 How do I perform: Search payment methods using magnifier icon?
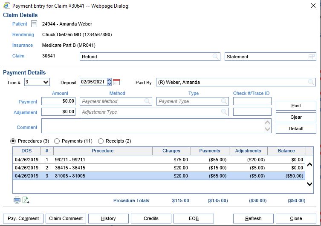[147, 101]
